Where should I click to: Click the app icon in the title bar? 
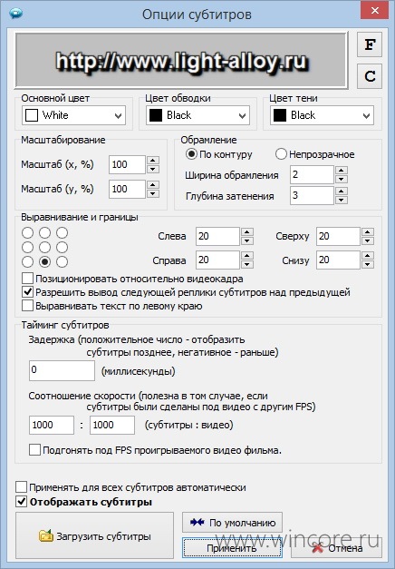click(x=16, y=15)
